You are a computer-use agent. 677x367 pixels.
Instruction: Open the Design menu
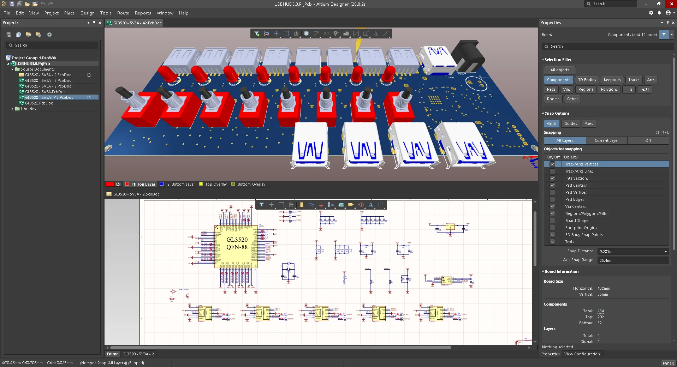[87, 13]
